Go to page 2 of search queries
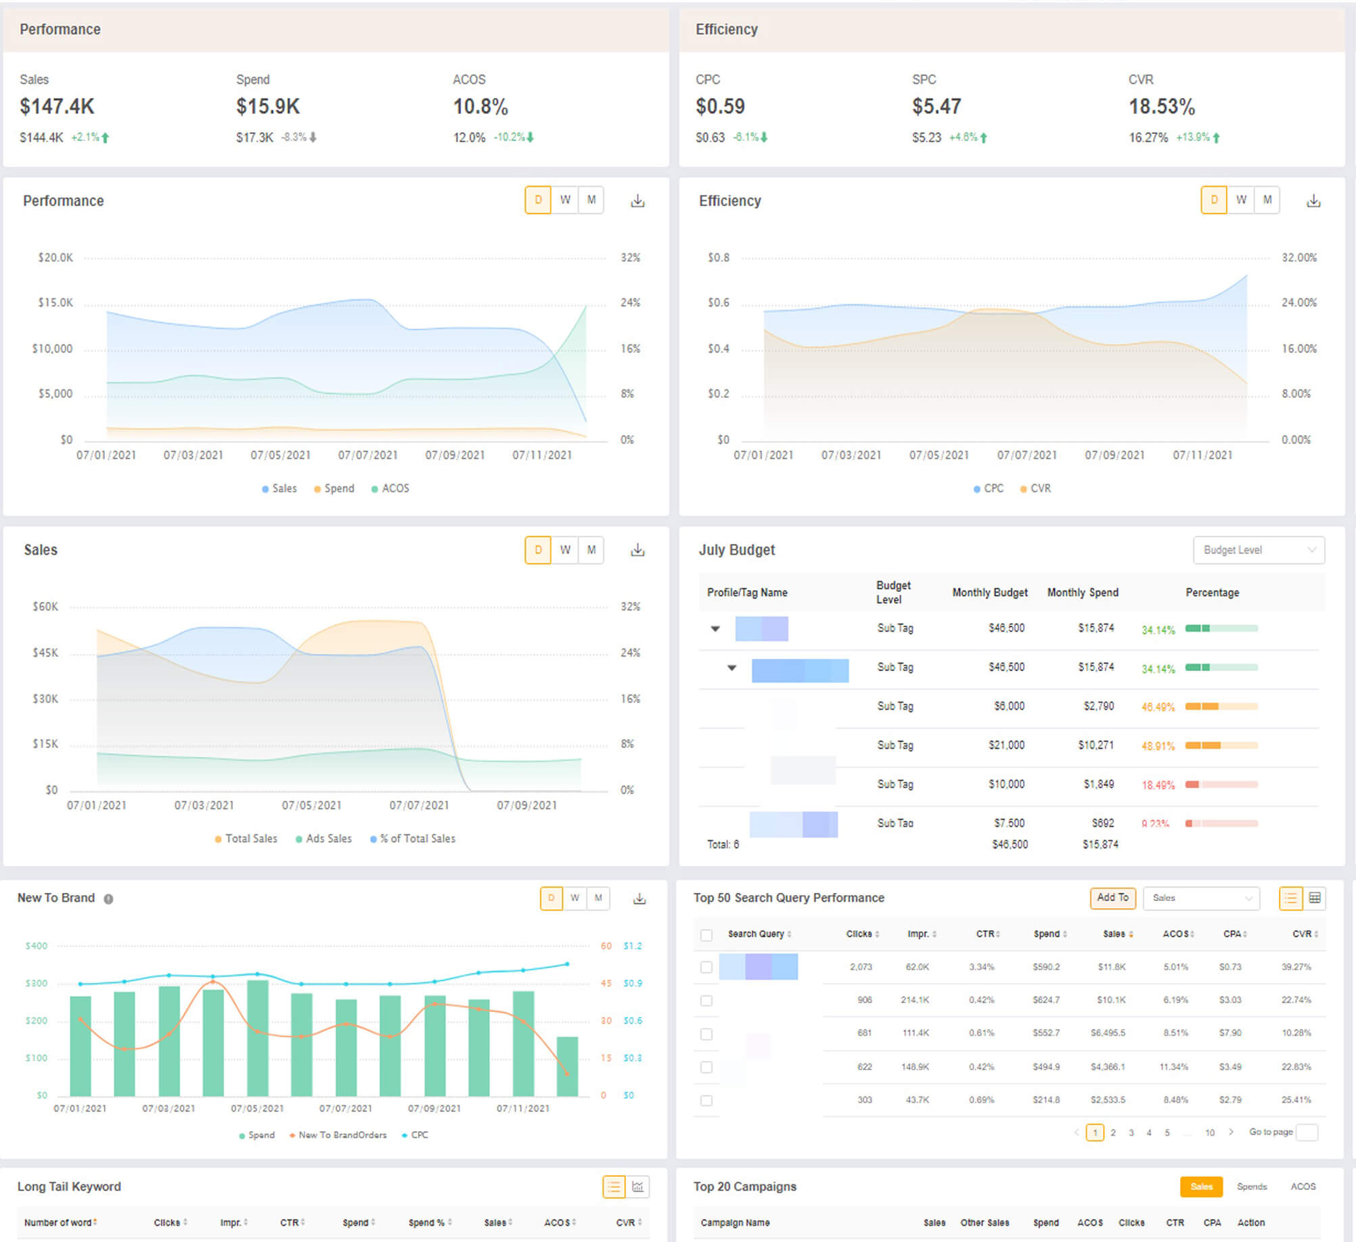The height and width of the screenshot is (1242, 1356). [1113, 1132]
